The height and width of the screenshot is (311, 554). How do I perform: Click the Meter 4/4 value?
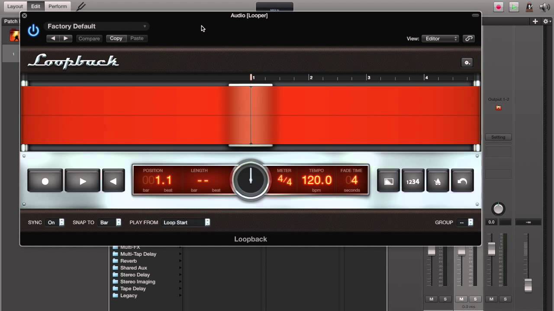point(284,180)
